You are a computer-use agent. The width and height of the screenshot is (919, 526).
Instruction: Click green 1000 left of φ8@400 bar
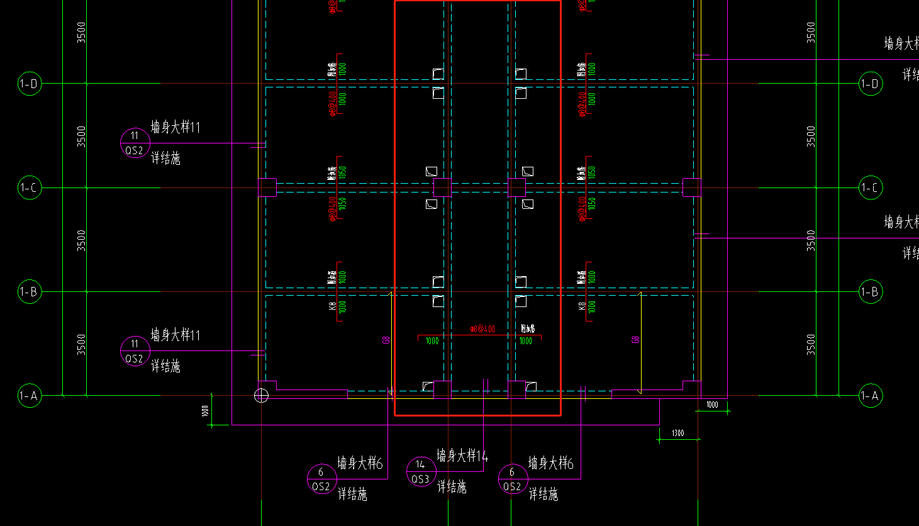[432, 341]
